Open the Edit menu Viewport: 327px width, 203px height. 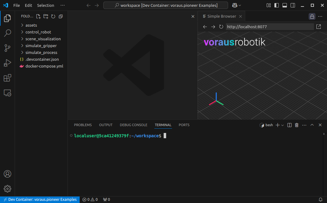(28, 5)
